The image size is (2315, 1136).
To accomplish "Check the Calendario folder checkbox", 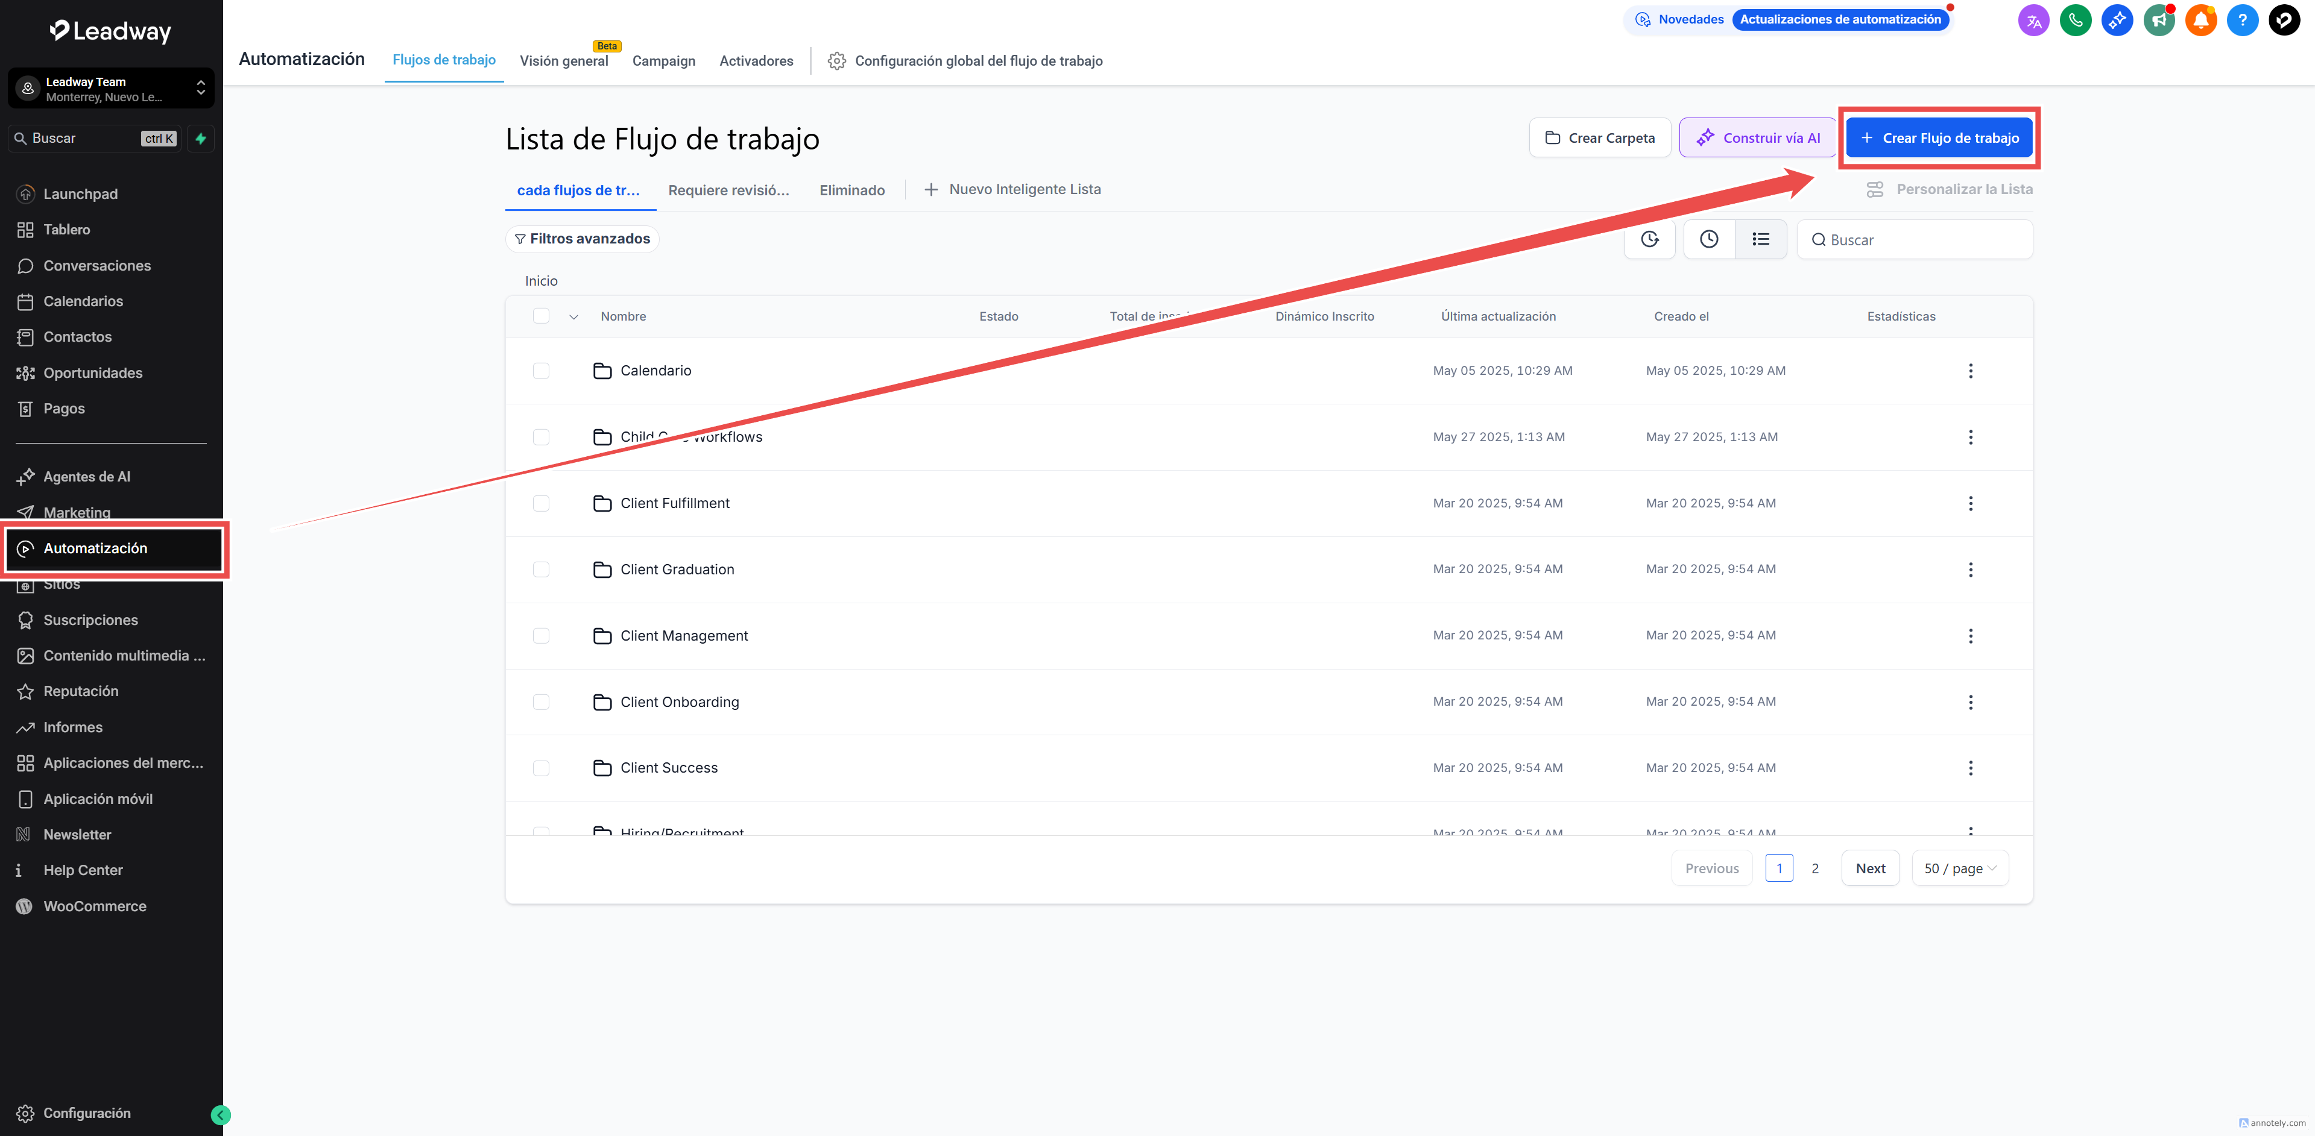I will point(541,371).
